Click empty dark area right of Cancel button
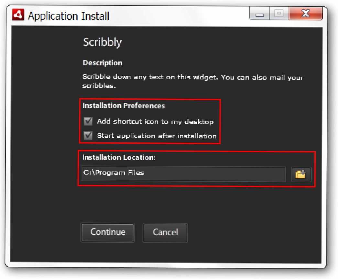Viewport: 338px width, 279px height. [252, 232]
